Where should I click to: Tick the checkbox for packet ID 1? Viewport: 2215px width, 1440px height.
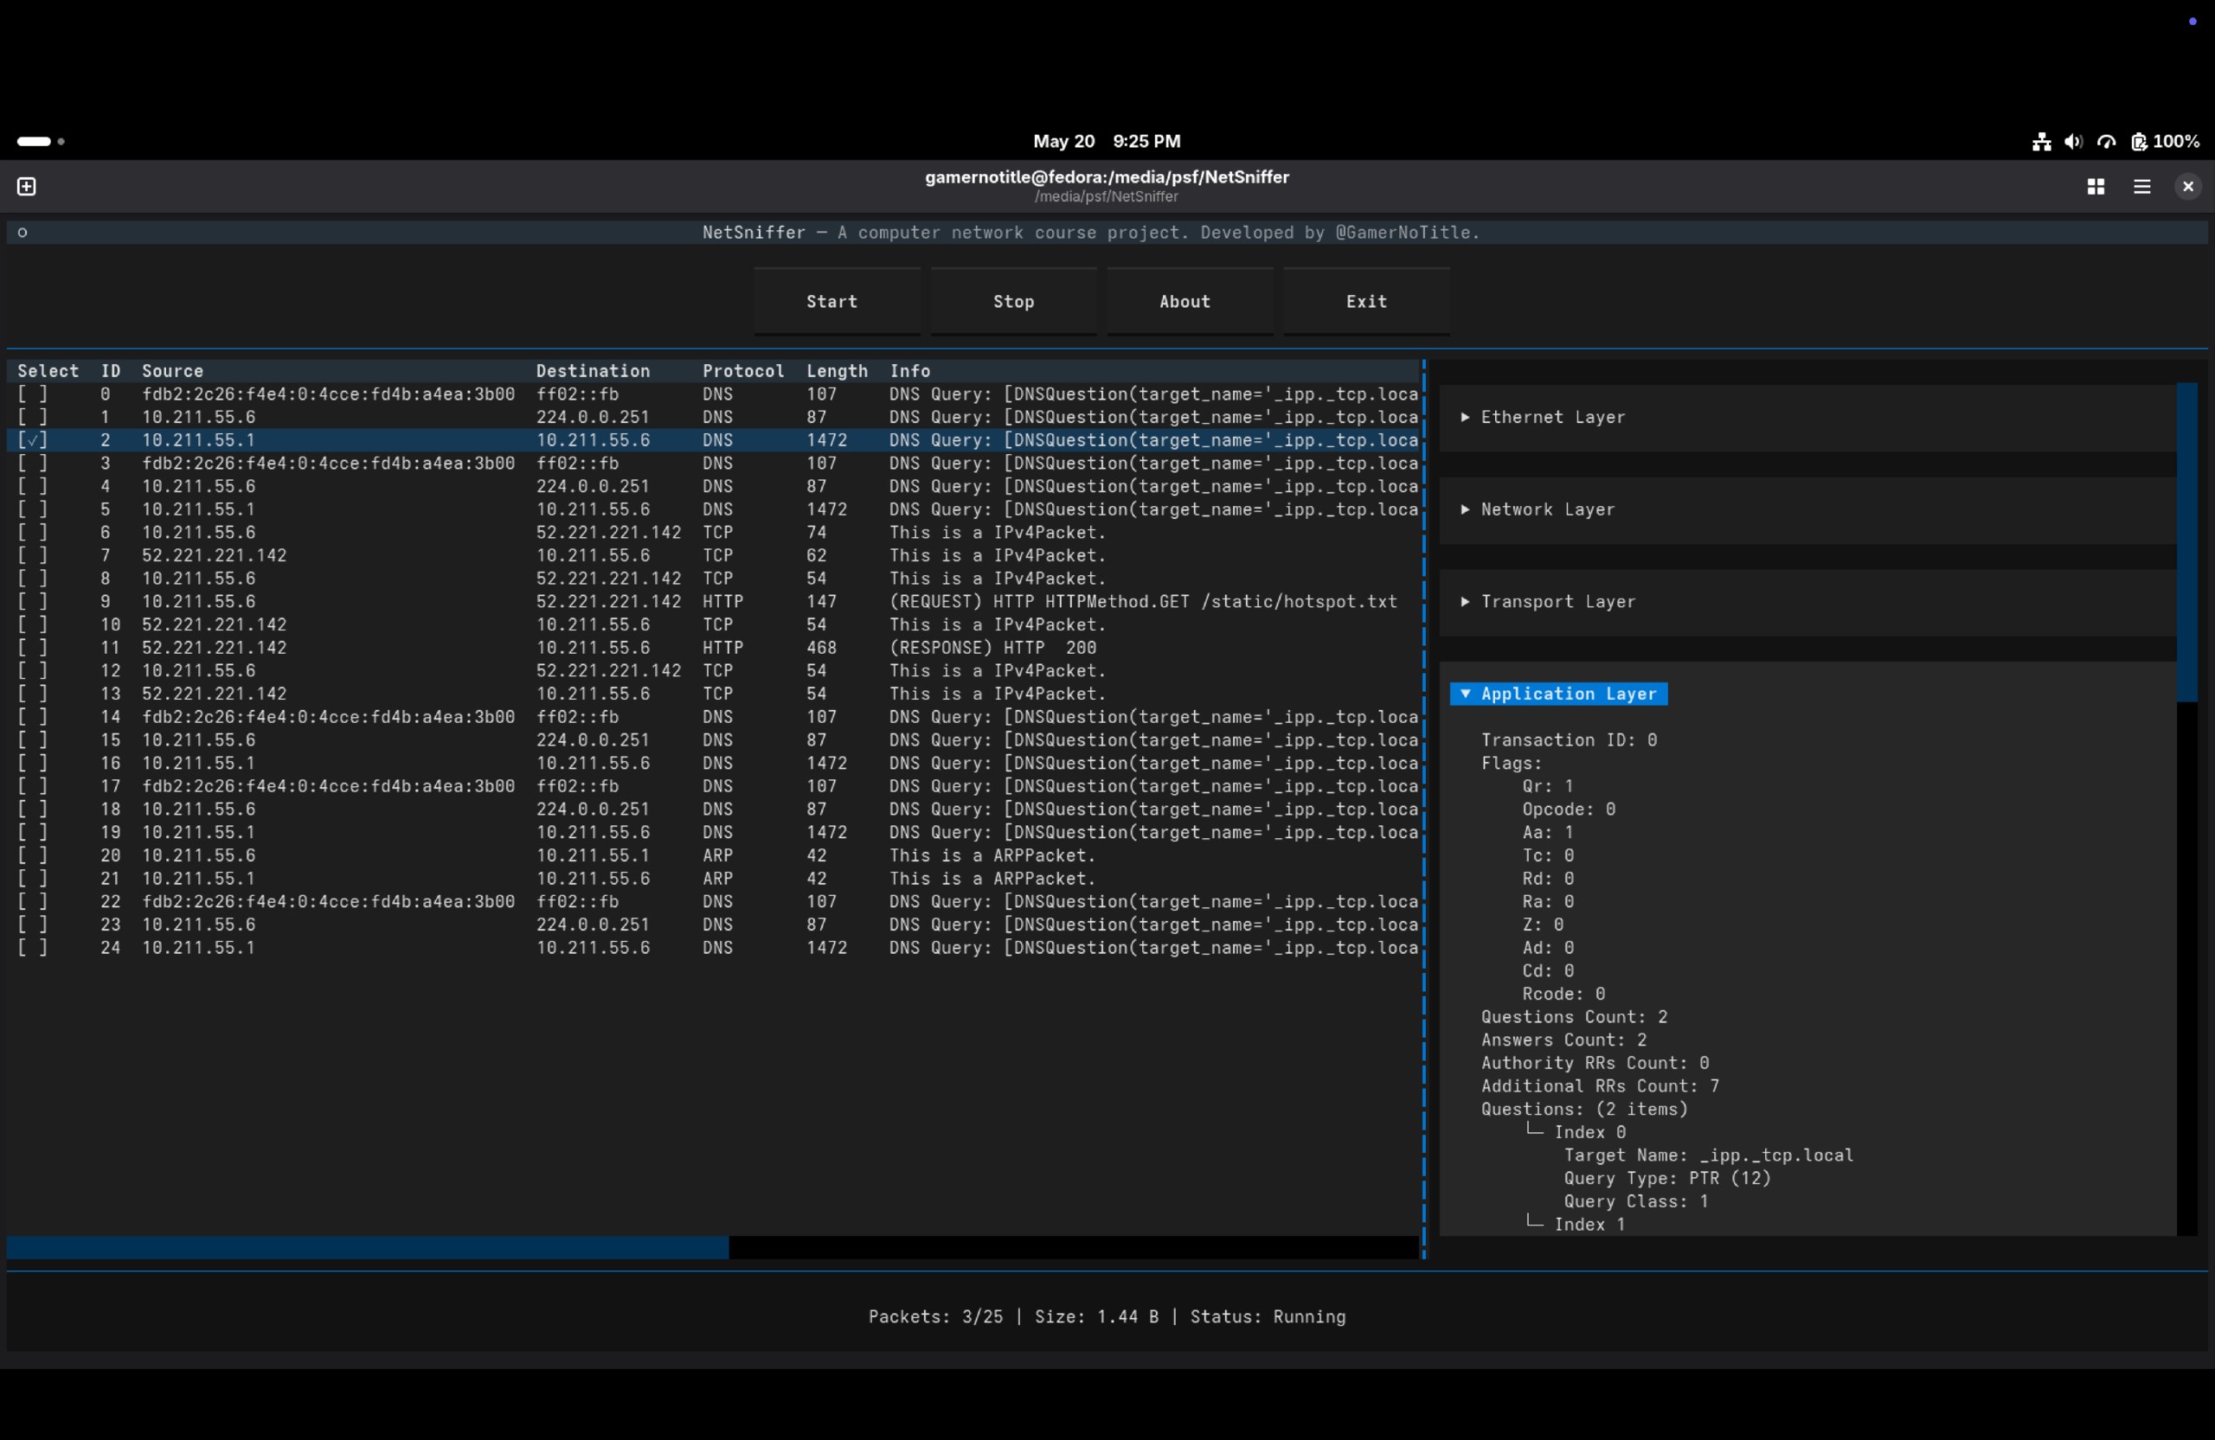[33, 418]
